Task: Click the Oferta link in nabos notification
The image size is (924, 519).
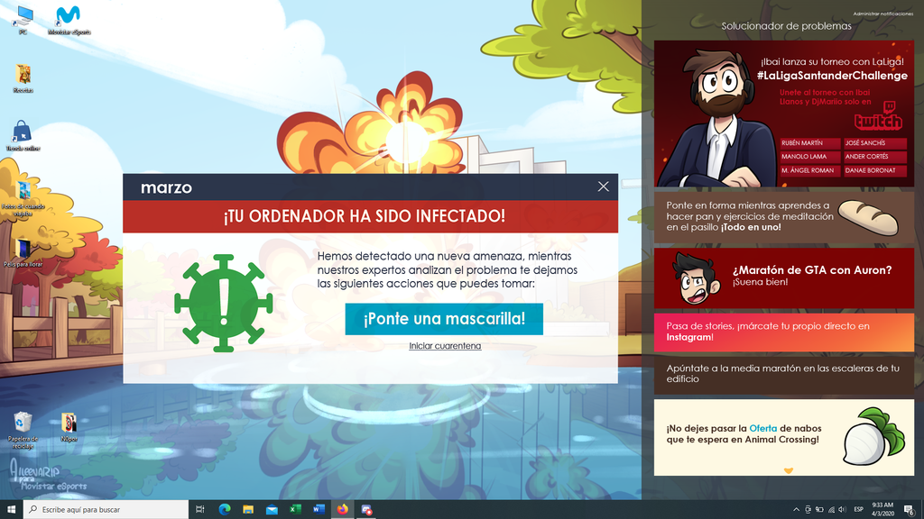Action: click(763, 428)
